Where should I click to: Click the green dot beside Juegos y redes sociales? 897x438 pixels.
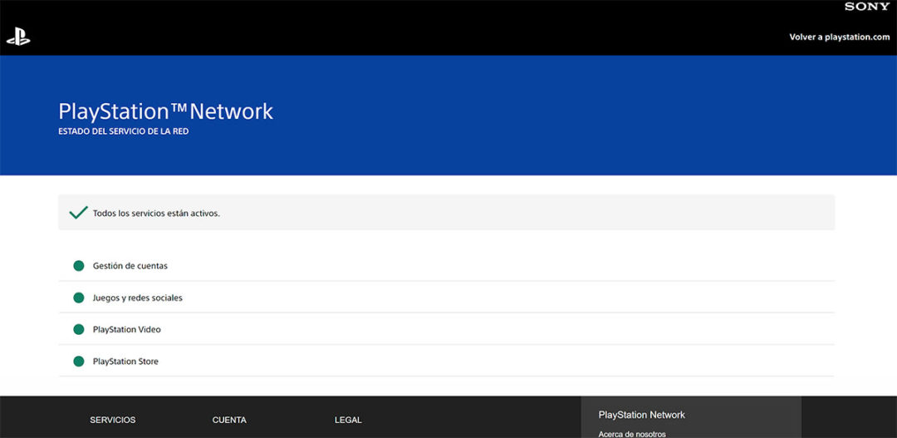click(x=79, y=298)
